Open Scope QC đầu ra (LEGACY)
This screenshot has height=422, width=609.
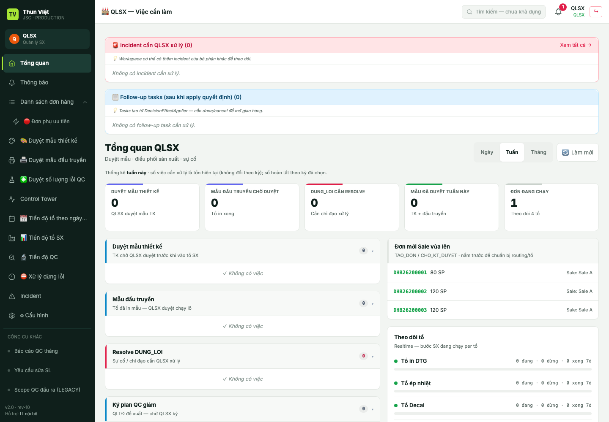click(47, 390)
